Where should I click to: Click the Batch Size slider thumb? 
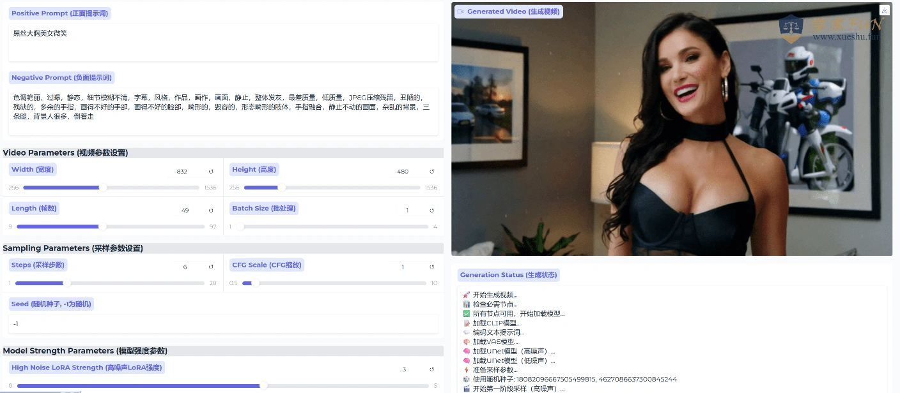tap(240, 226)
